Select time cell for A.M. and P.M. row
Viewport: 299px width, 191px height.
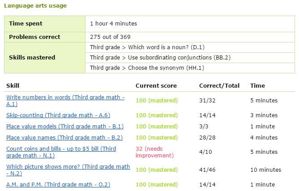tap(263, 185)
